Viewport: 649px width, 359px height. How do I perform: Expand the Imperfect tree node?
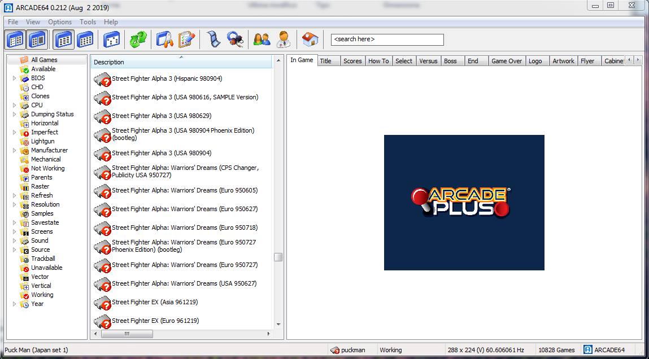15,132
